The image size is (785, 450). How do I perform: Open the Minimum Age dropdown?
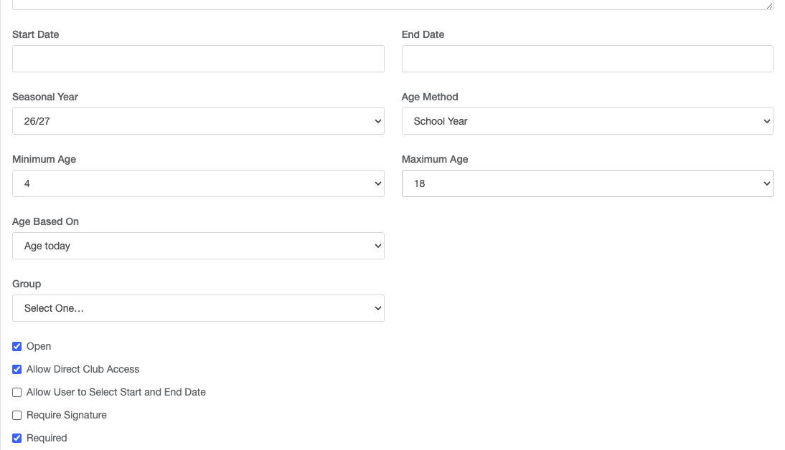pos(198,183)
